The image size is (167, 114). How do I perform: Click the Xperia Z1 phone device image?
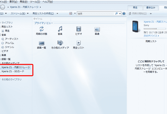tap(135, 26)
